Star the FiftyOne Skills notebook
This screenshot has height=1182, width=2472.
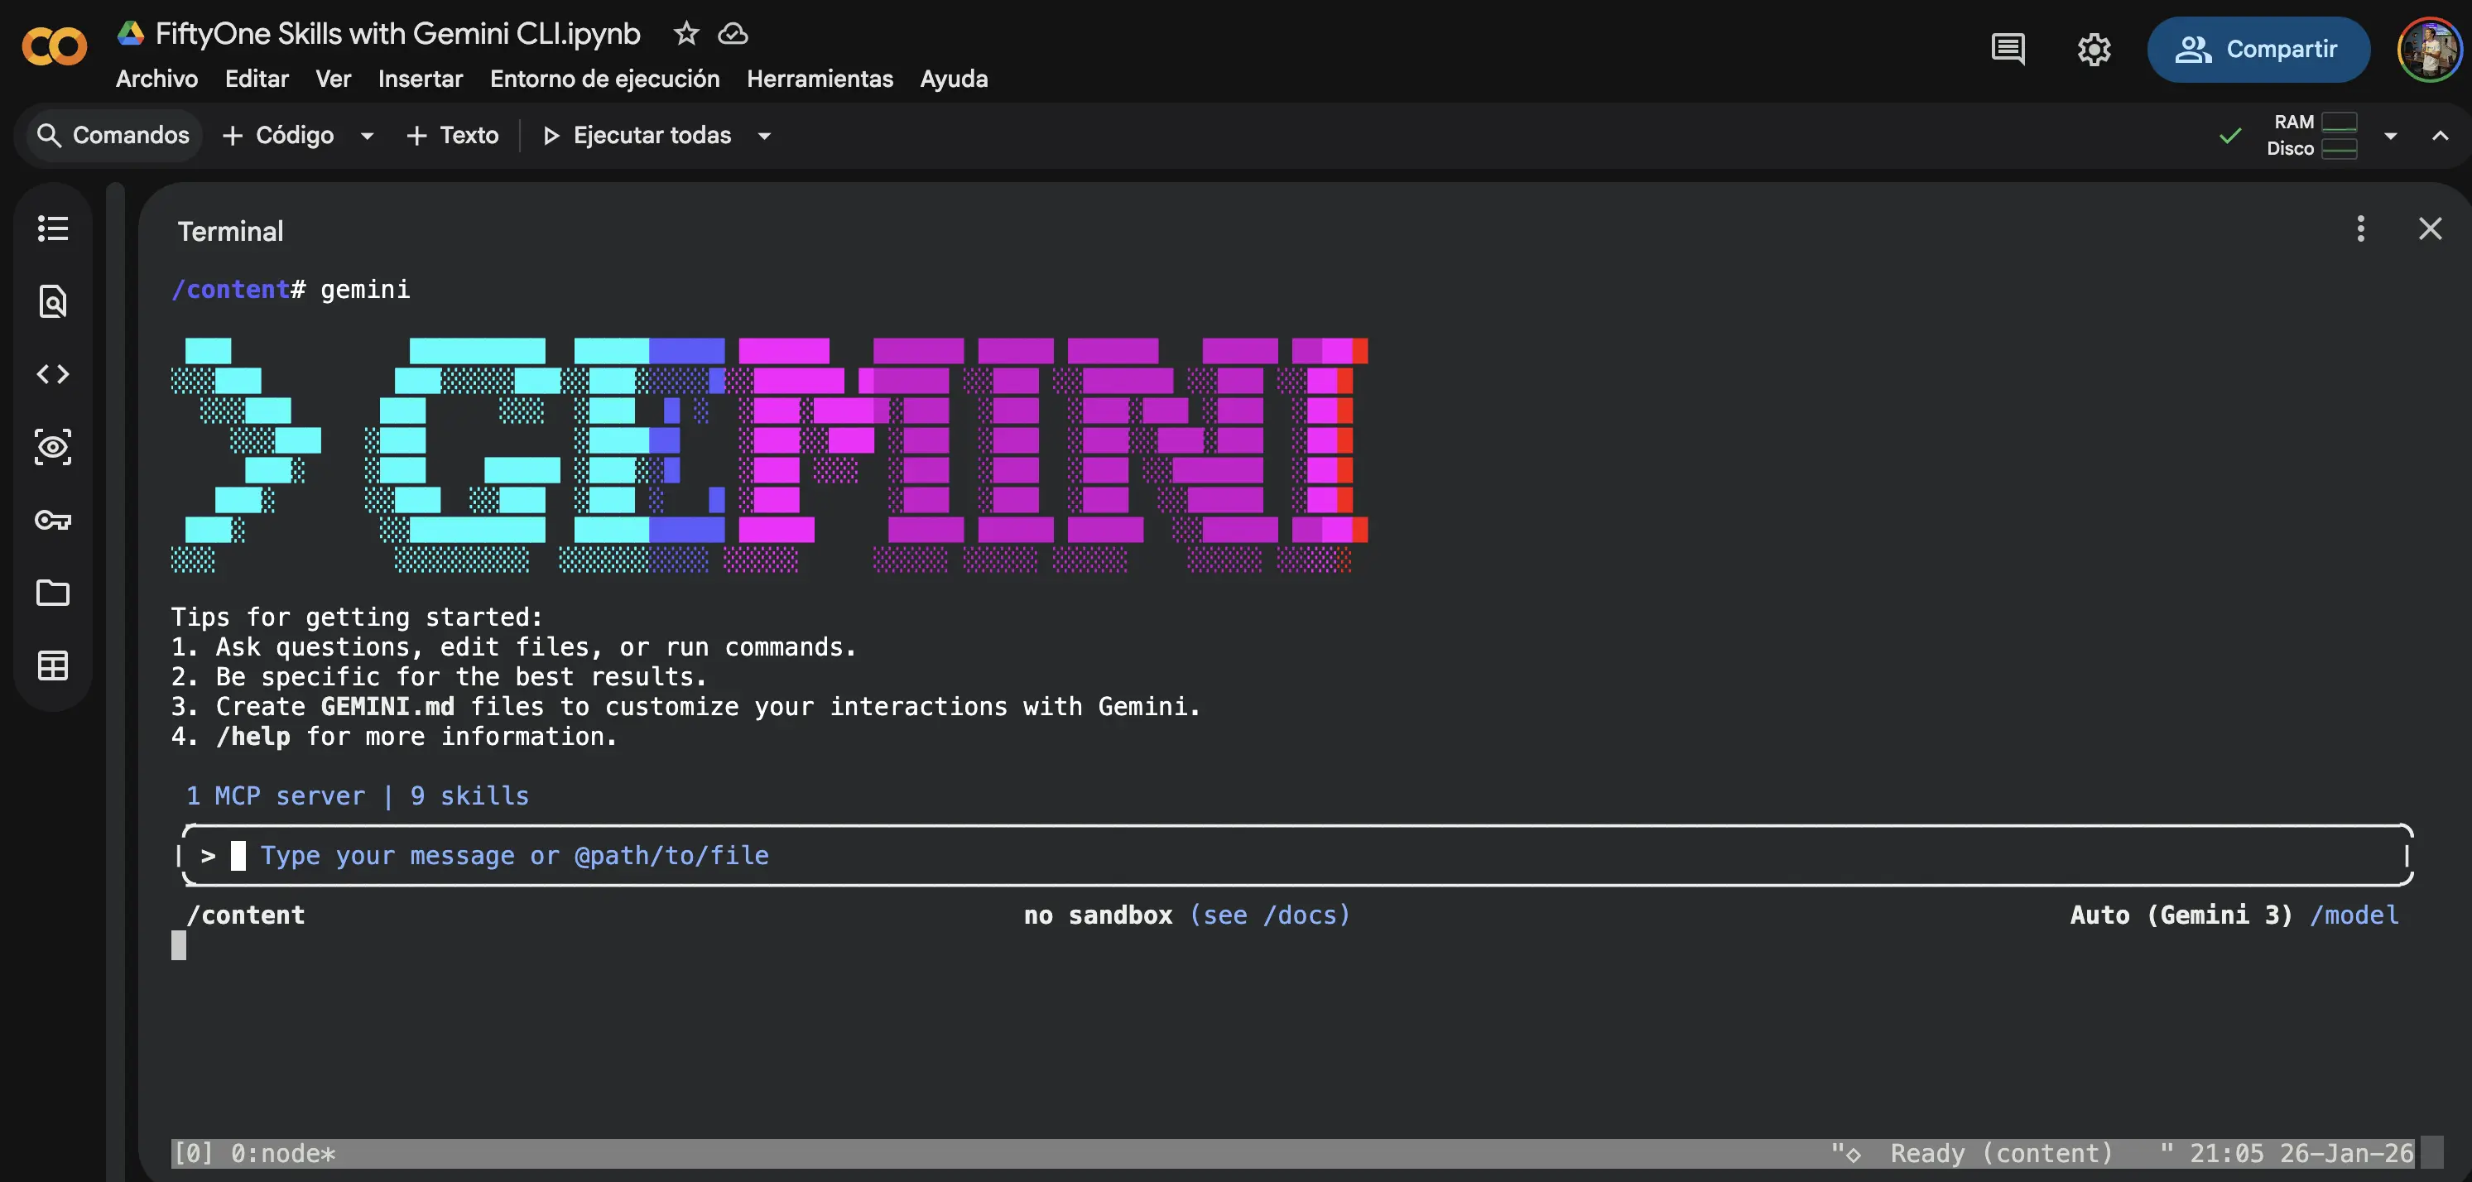click(x=685, y=34)
